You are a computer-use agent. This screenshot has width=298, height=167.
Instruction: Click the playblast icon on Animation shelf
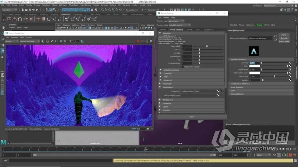tap(9, 19)
